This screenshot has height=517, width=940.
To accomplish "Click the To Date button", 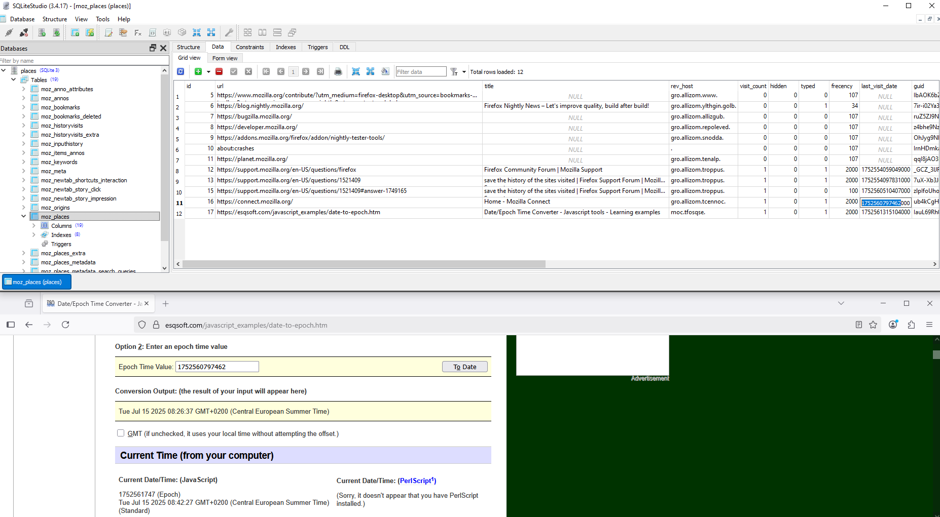I will click(x=464, y=367).
